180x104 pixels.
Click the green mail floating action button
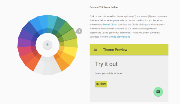click(158, 92)
